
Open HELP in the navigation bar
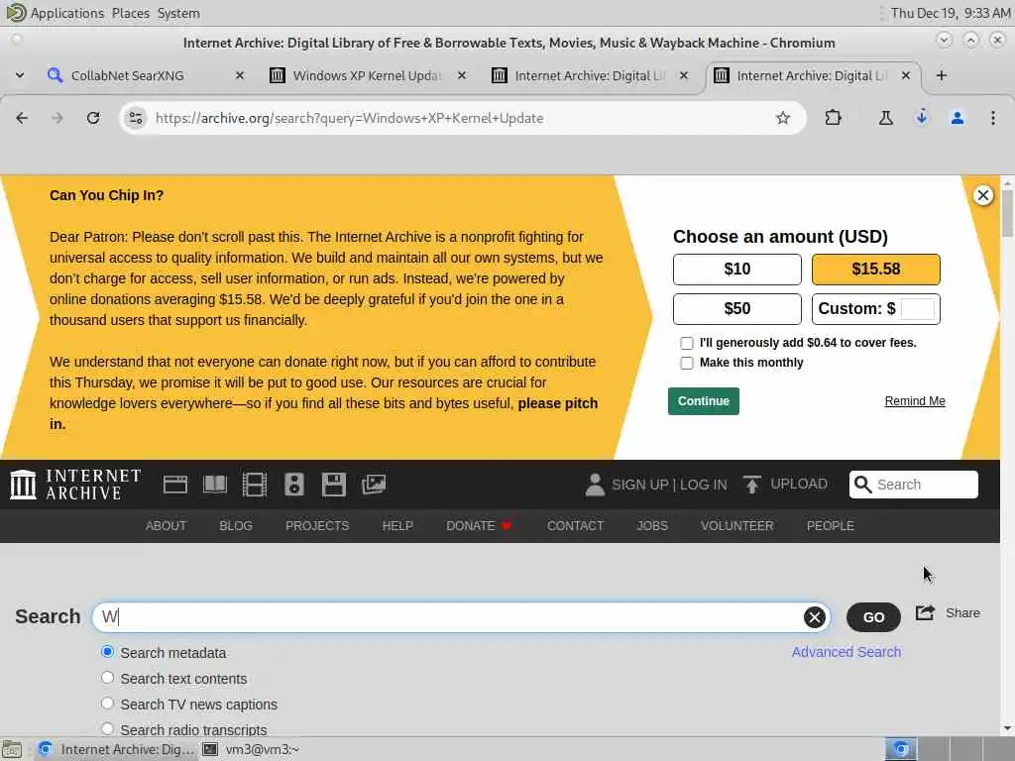point(397,525)
